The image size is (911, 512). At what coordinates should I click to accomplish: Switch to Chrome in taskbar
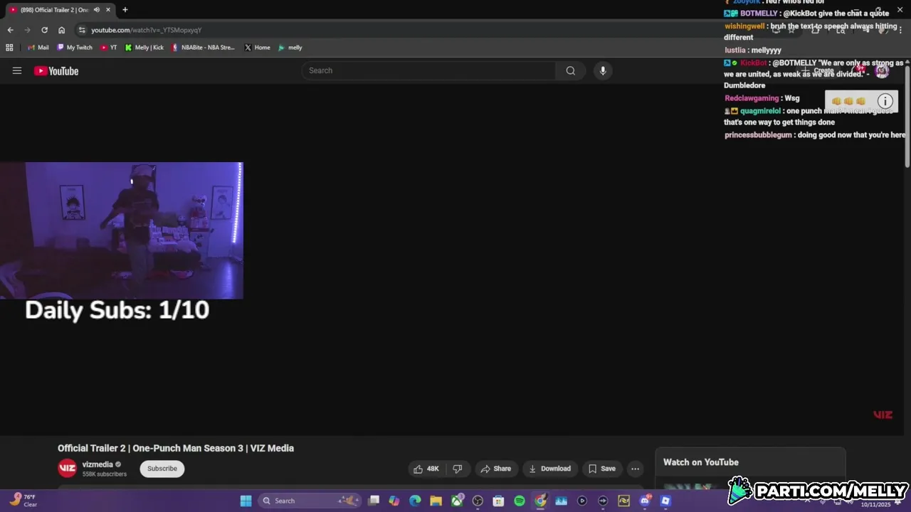point(540,501)
